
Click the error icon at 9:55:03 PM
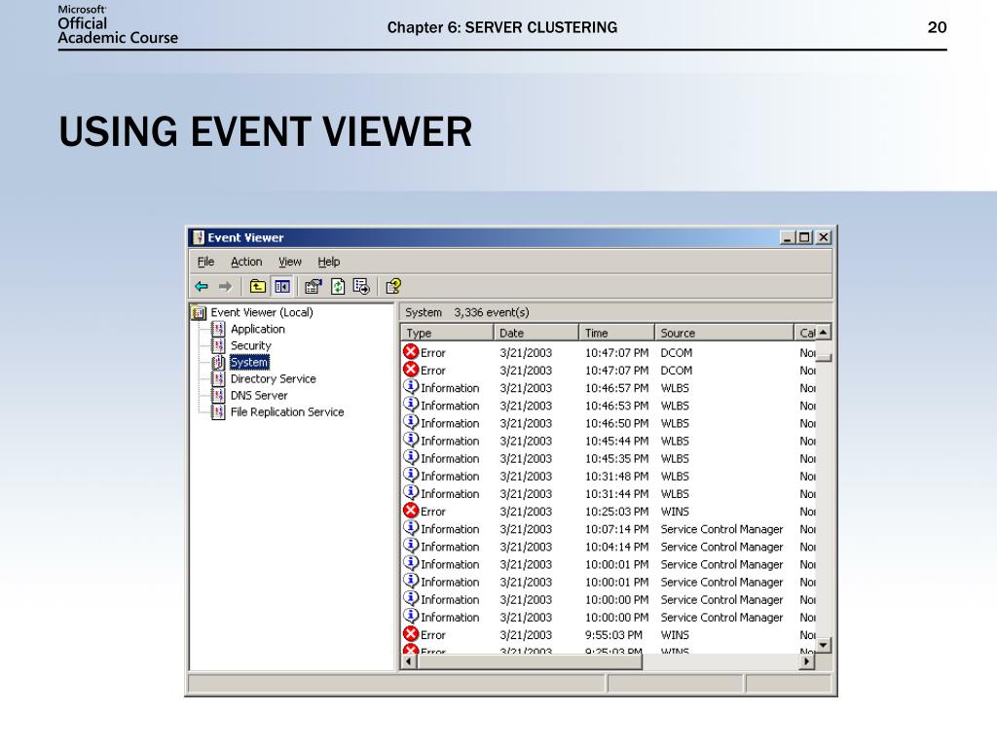(x=411, y=634)
